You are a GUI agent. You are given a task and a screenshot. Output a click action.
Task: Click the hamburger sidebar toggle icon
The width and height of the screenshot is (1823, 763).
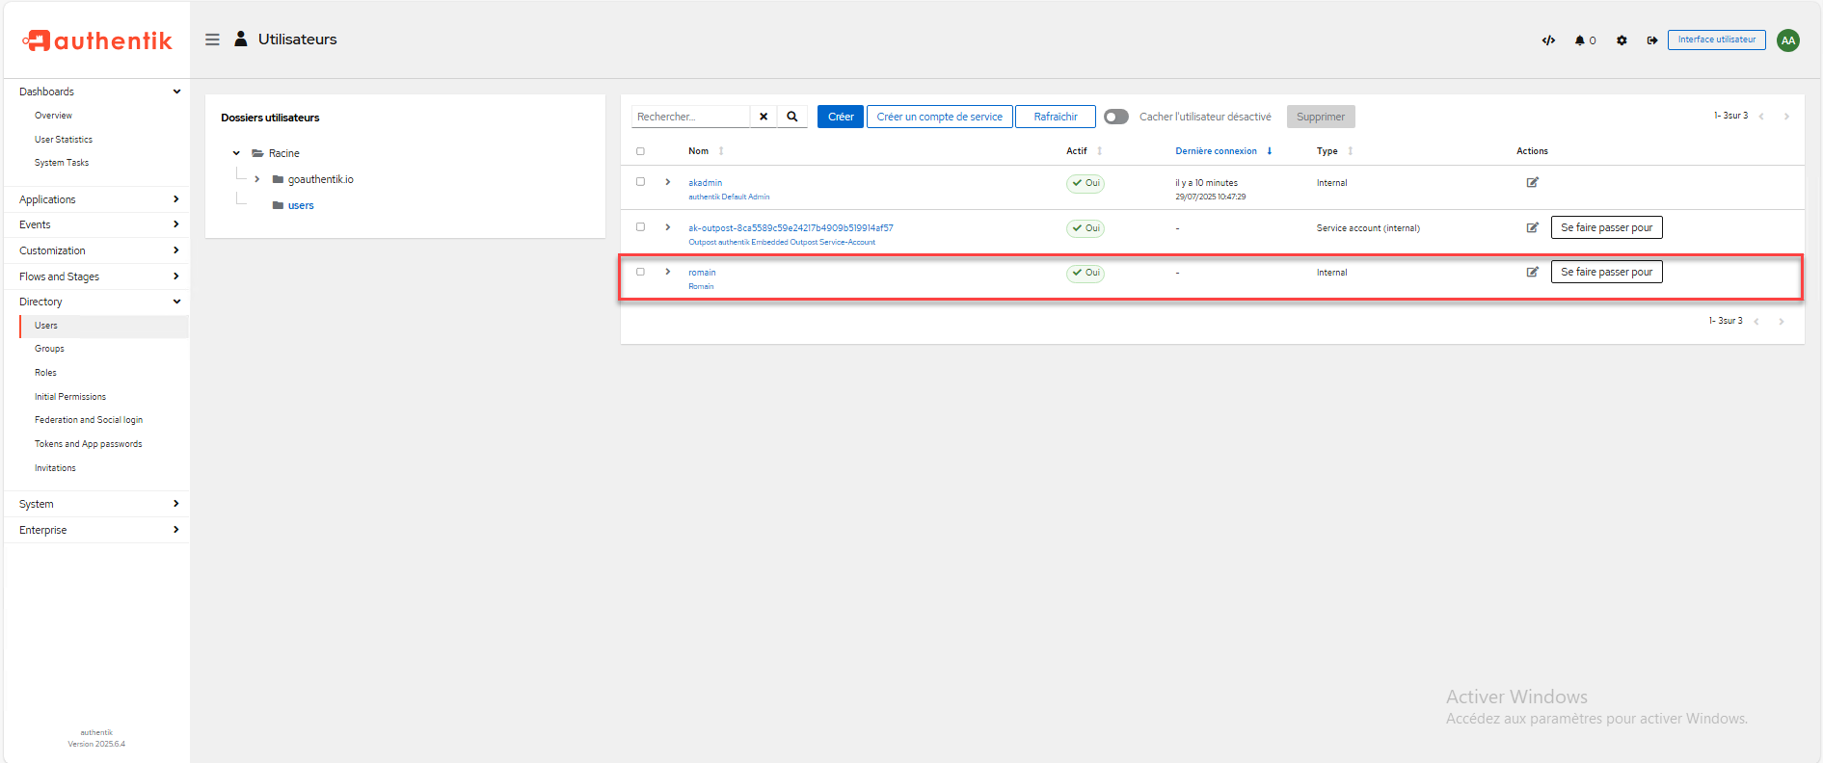pos(212,39)
